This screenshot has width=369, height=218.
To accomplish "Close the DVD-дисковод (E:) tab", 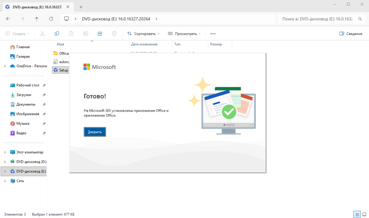I will pos(68,7).
